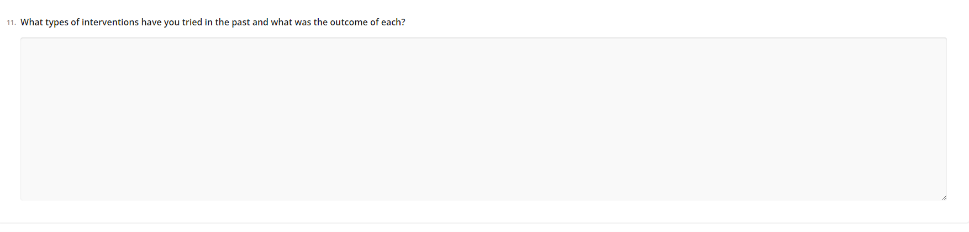Click the word "past" in the question

click(x=241, y=23)
